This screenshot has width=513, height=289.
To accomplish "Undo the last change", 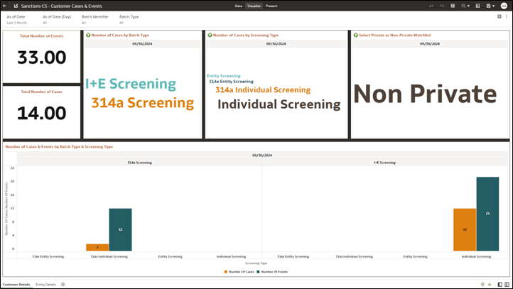I will click(431, 6).
